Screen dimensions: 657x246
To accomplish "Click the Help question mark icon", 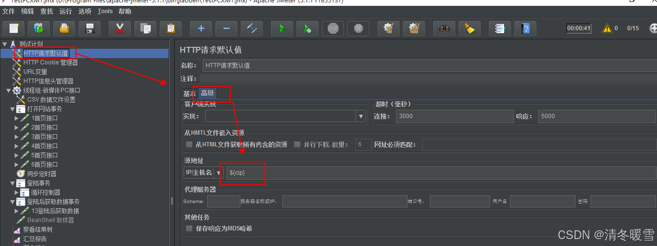I will [x=525, y=28].
